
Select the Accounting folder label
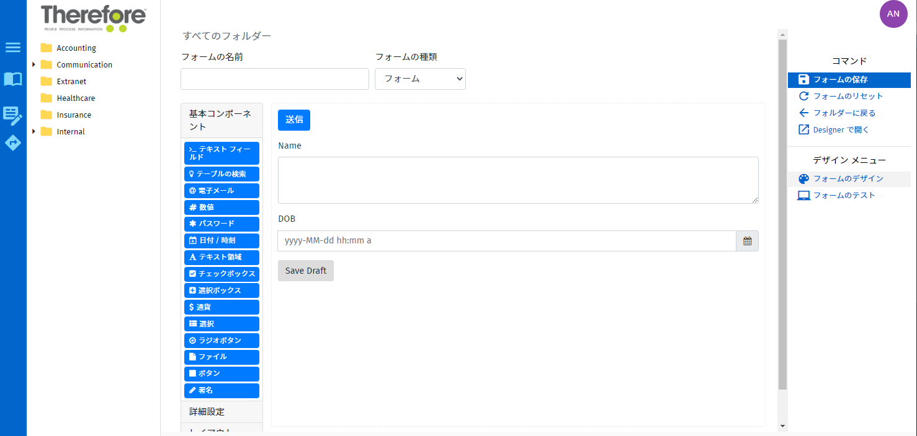click(76, 48)
